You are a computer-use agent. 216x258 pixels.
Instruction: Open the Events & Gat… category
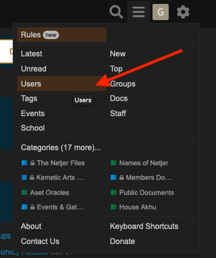point(52,207)
